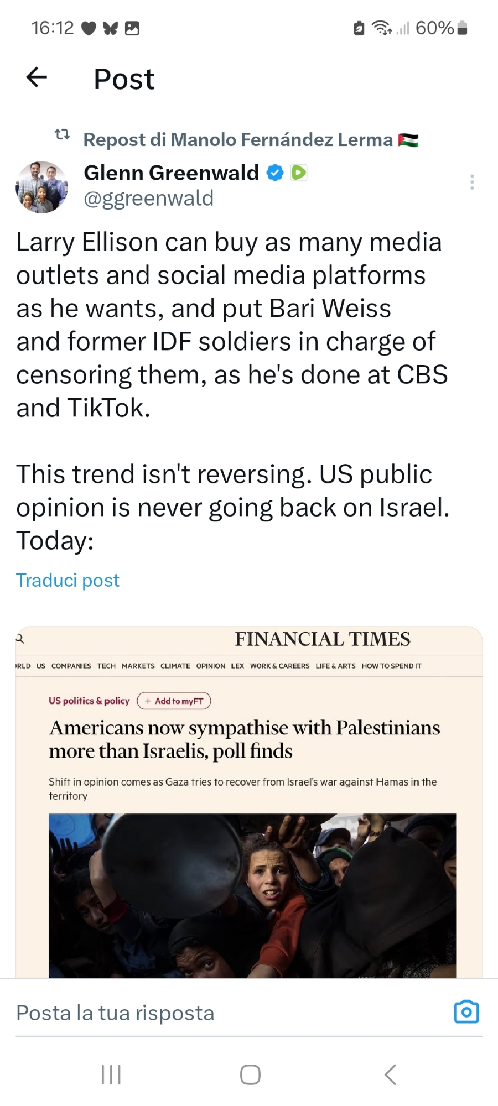Tap the Gaza crowd photo in article

(252, 896)
